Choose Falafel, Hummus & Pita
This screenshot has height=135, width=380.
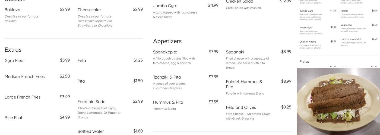pyautogui.click(x=244, y=84)
